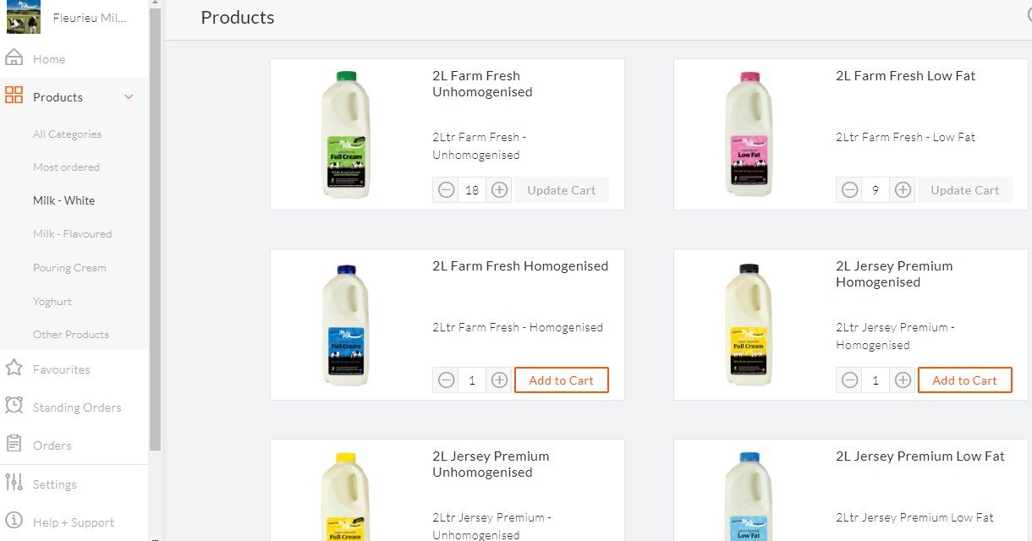The width and height of the screenshot is (1032, 541).
Task: Click the Products grid icon in sidebar
Action: 14,95
